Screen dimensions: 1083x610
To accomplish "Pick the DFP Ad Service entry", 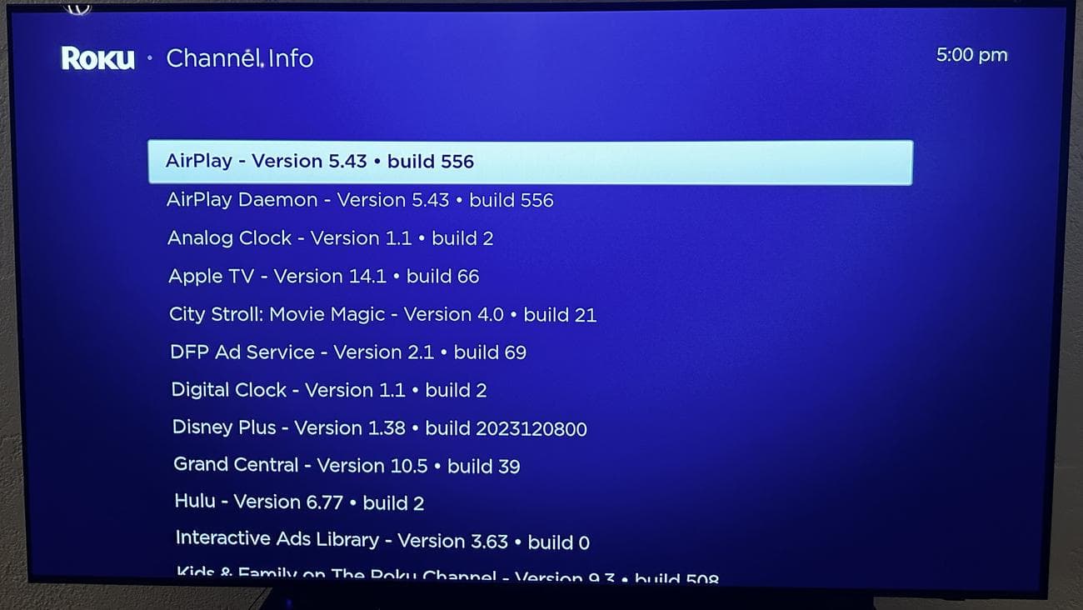I will 348,352.
